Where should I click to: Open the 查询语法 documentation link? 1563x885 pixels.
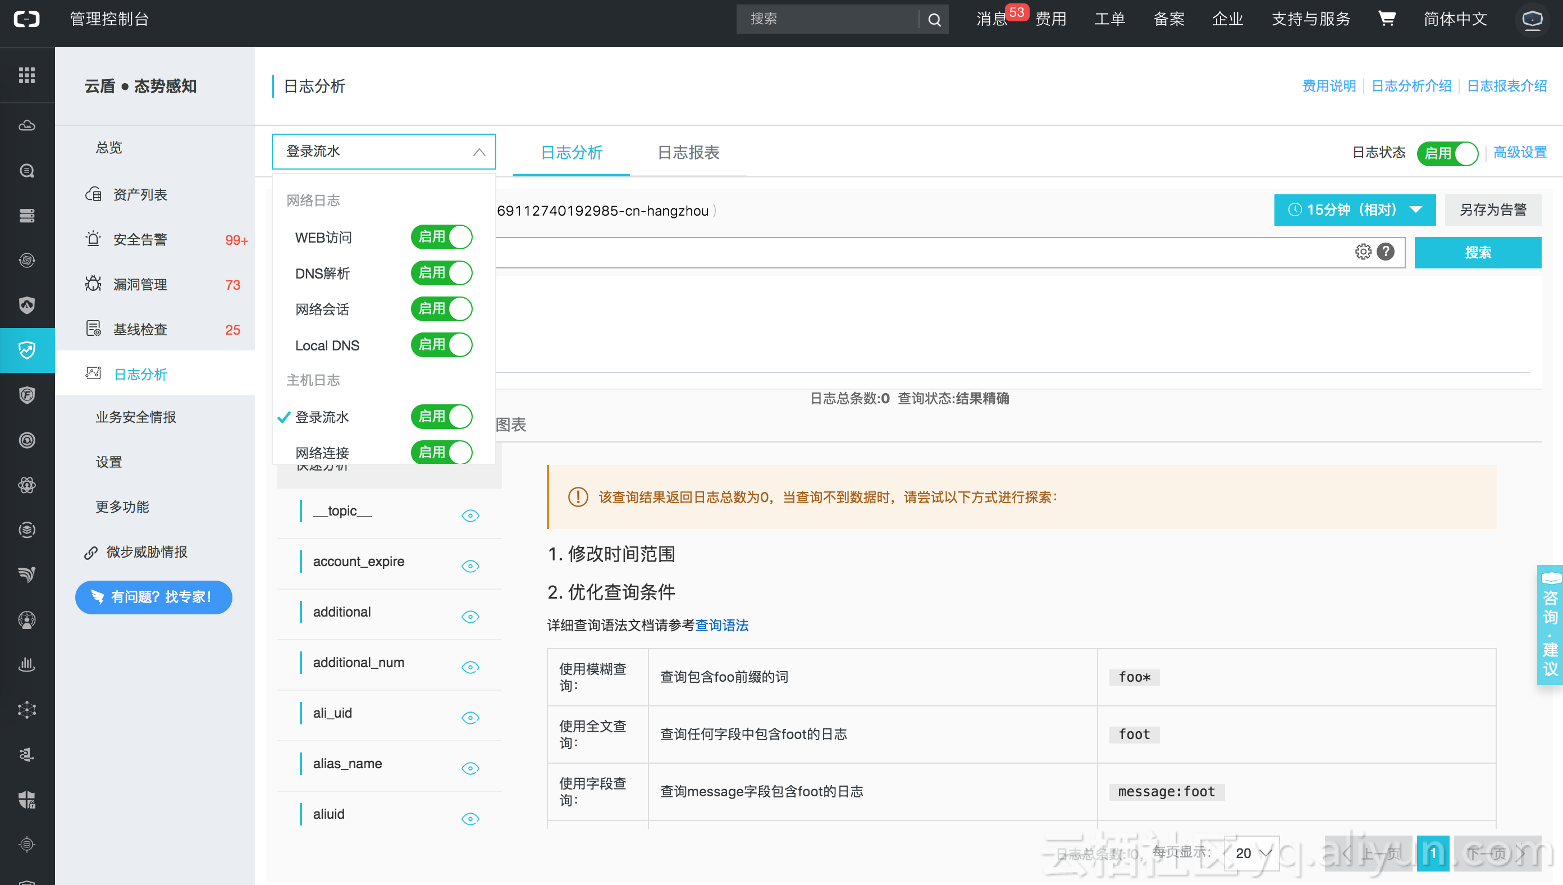click(x=721, y=625)
